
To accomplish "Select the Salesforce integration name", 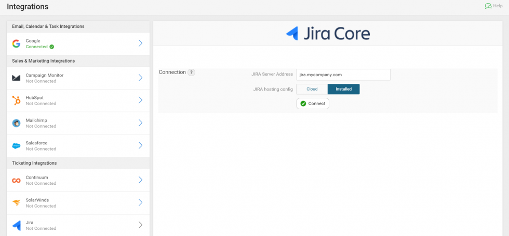I will point(36,143).
